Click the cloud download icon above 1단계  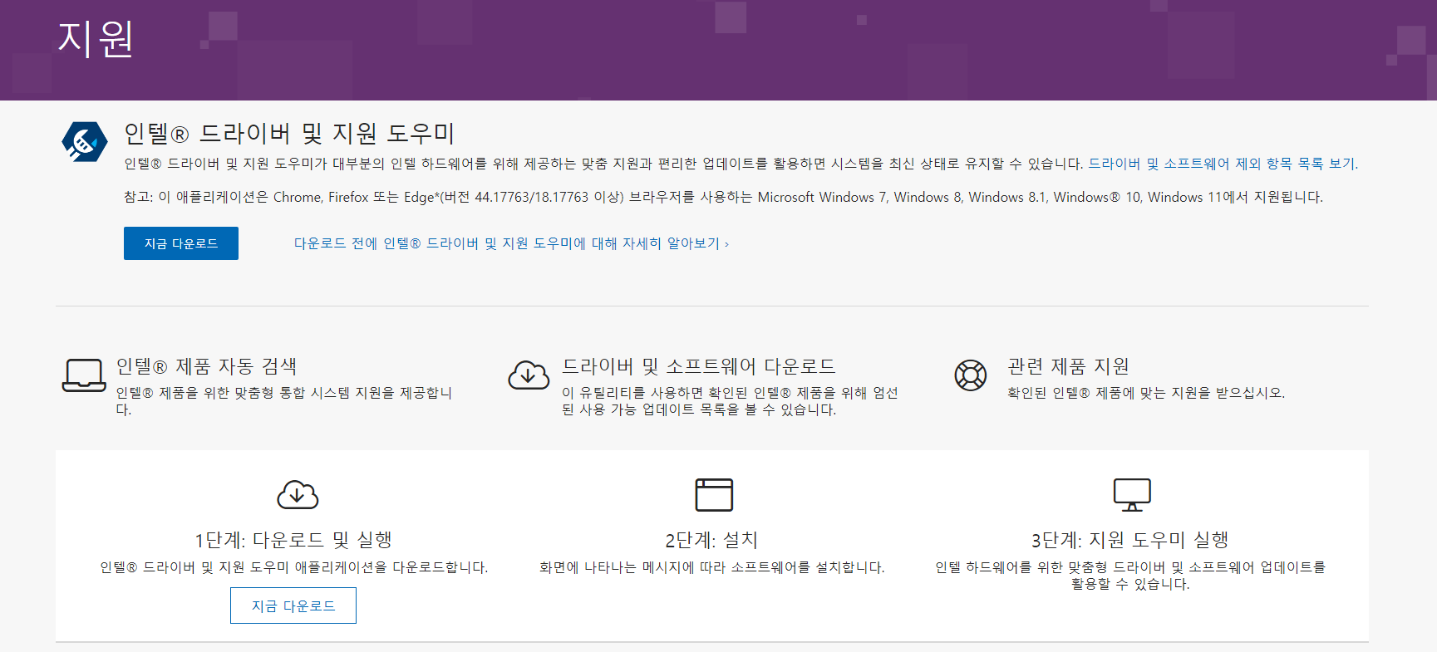click(x=298, y=494)
